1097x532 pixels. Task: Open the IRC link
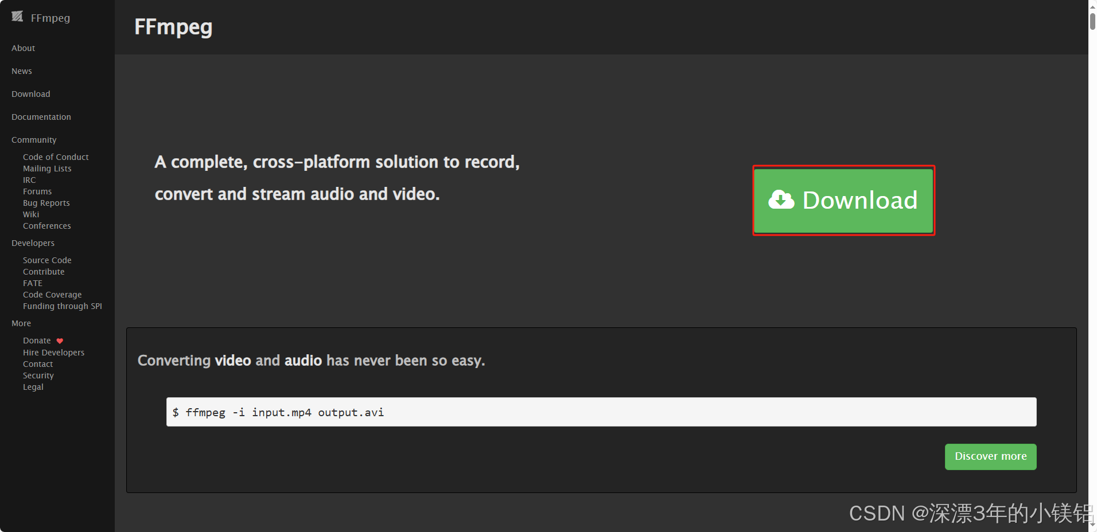click(29, 180)
